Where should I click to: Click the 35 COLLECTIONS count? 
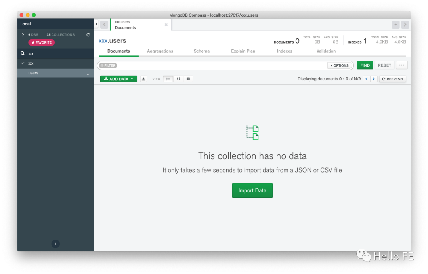point(61,35)
